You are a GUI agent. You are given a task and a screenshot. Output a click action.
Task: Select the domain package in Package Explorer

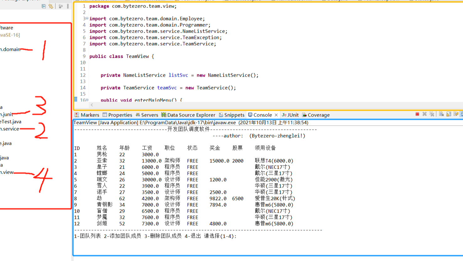10,49
